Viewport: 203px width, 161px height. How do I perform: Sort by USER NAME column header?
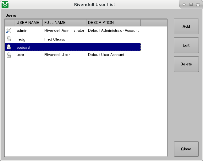click(x=28, y=23)
